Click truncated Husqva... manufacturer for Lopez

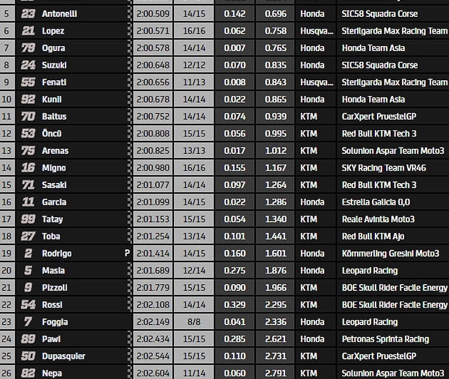(x=317, y=31)
